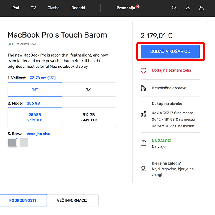Select the 15" size option
215x215 pixels.
(89, 89)
